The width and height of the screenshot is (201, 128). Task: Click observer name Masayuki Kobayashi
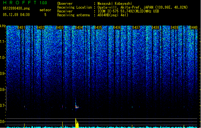click(115, 4)
